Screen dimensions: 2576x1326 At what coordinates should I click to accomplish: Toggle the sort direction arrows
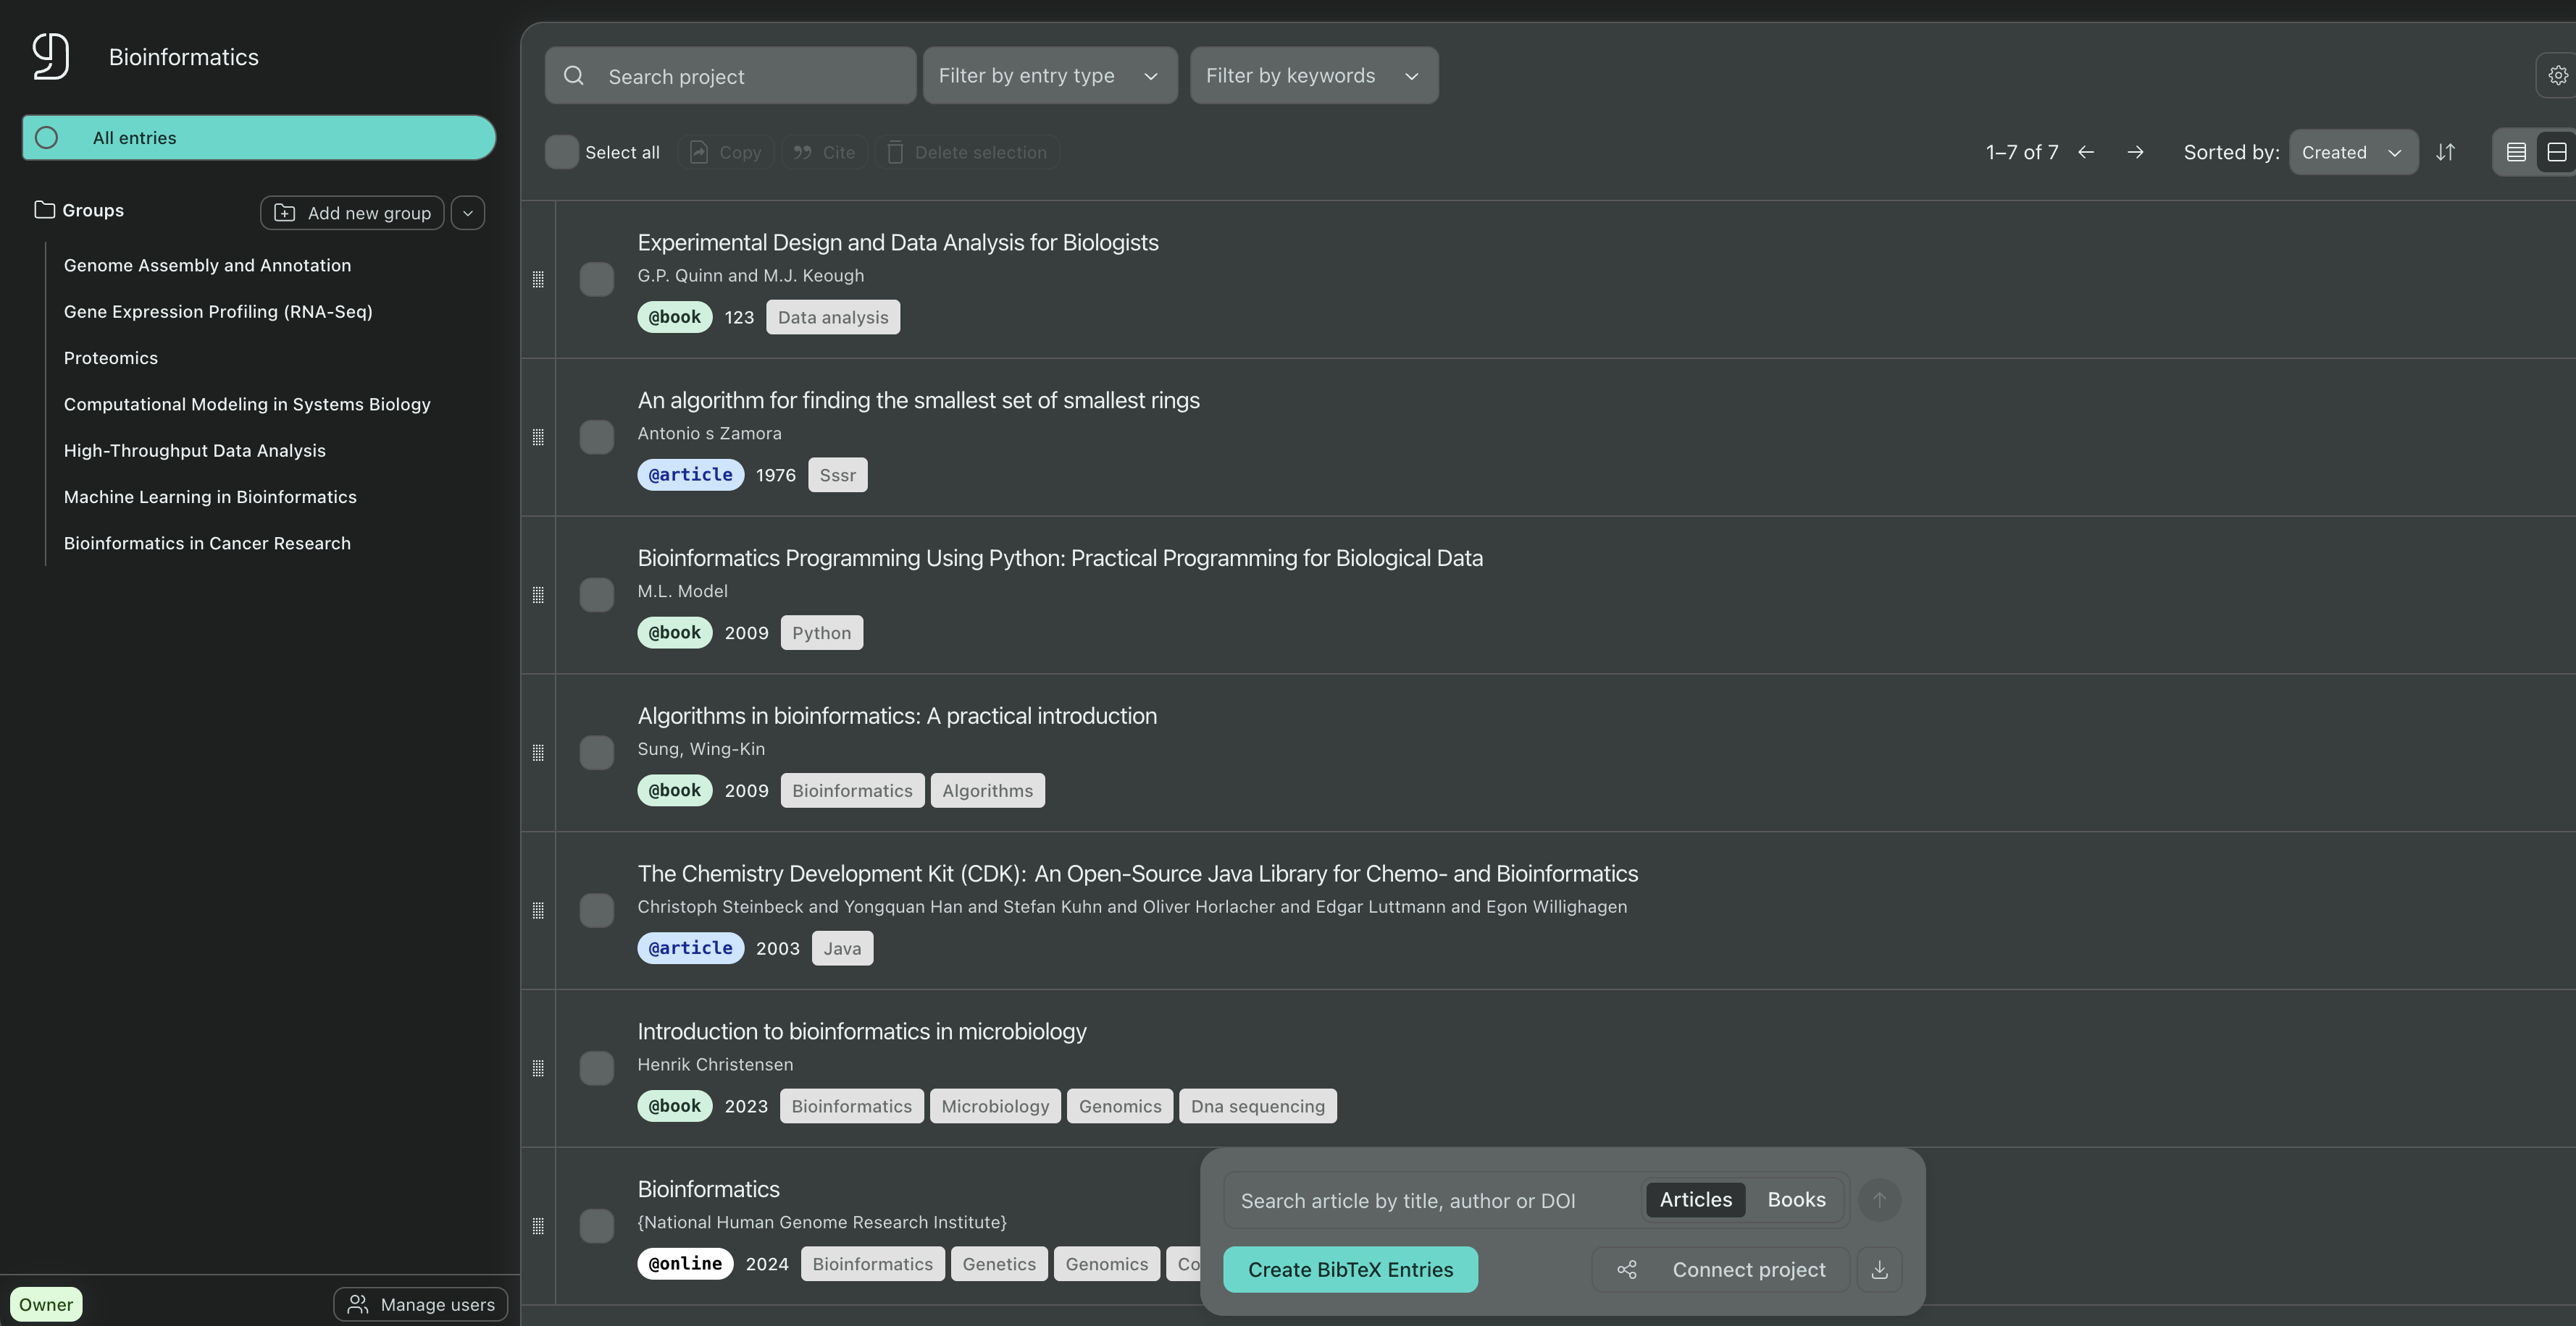click(2447, 152)
